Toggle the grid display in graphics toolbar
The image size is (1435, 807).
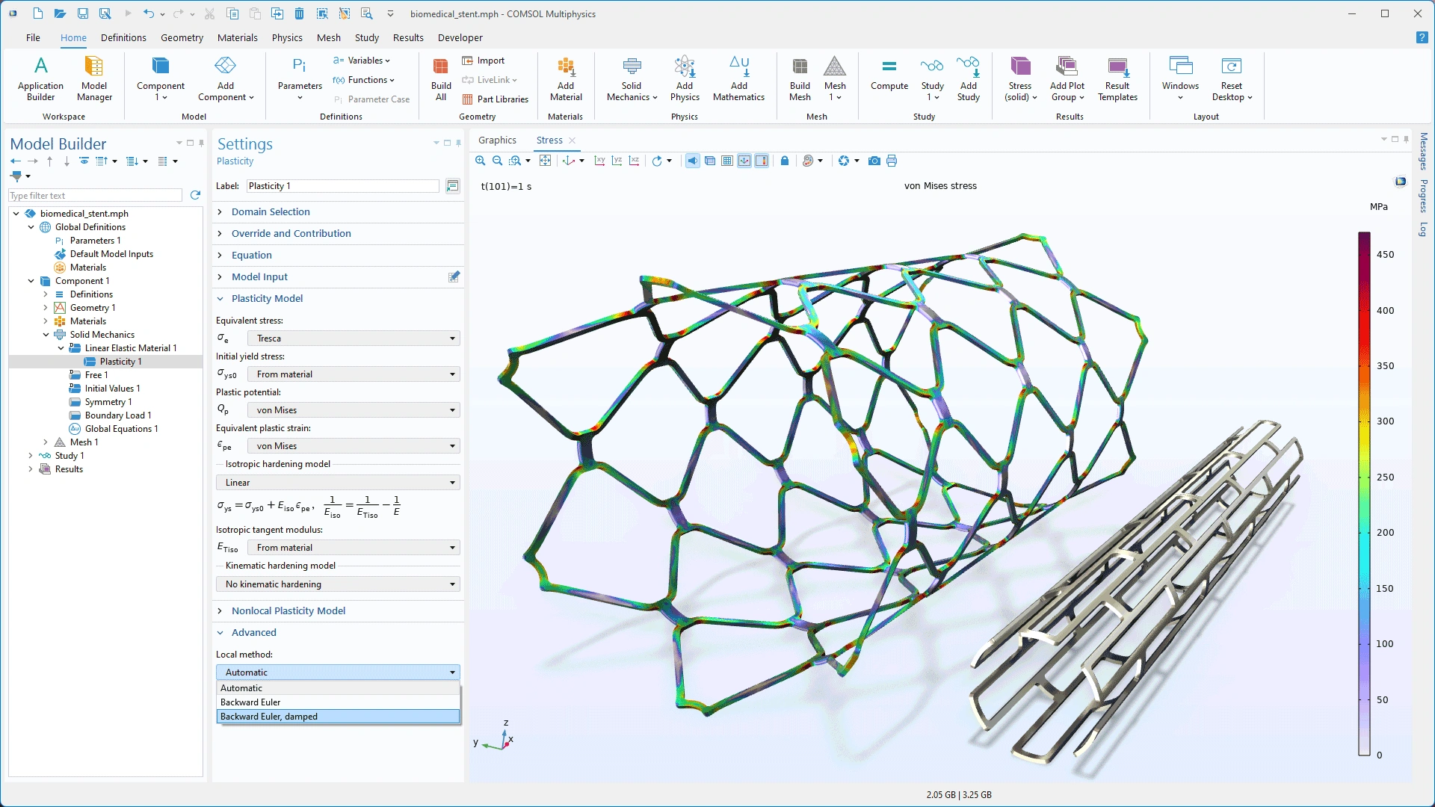(x=727, y=161)
